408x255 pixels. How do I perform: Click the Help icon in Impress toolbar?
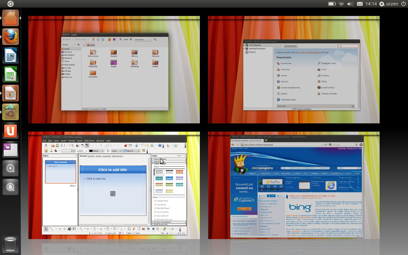[160, 145]
